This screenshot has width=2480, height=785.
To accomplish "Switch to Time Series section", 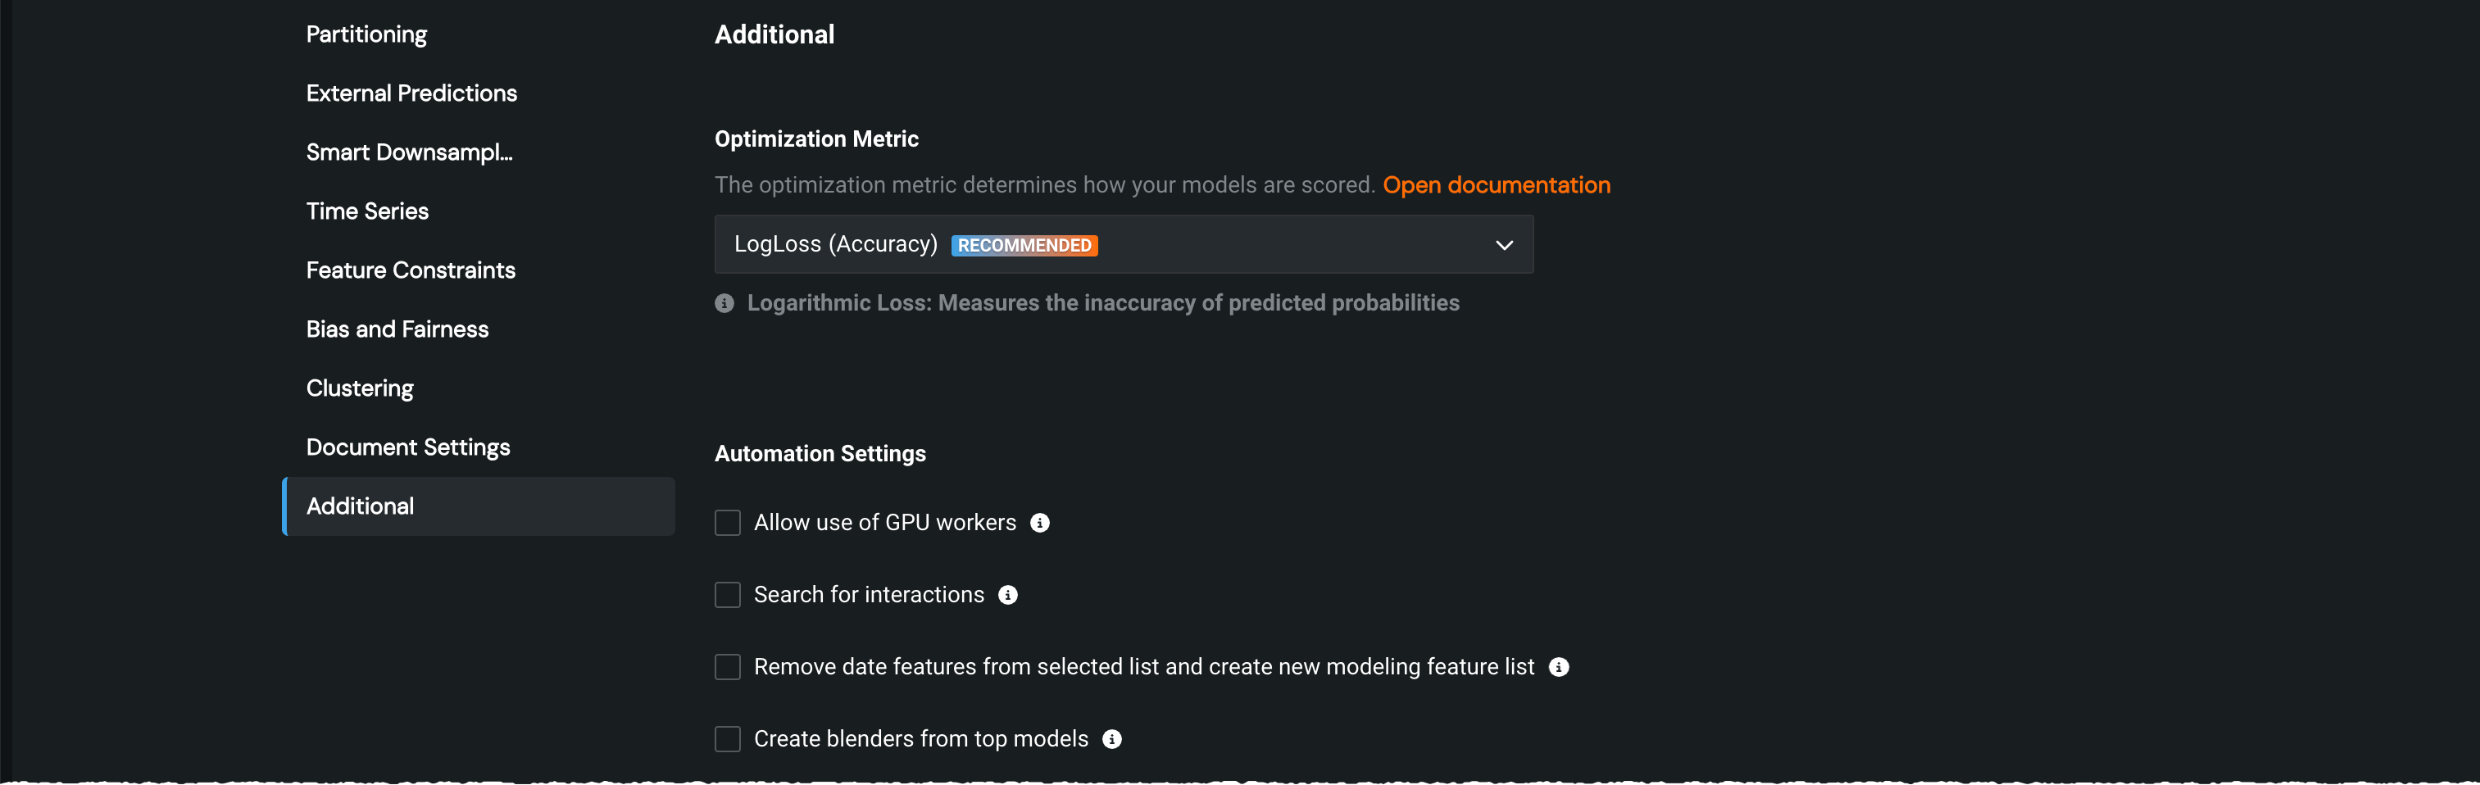I will tap(367, 211).
